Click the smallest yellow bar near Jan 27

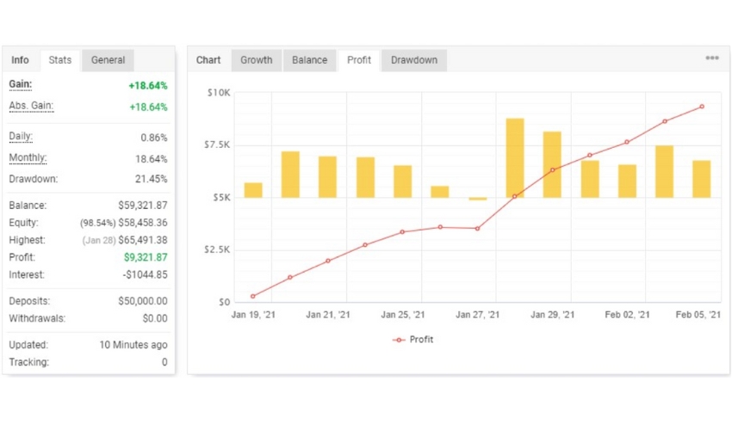(477, 199)
